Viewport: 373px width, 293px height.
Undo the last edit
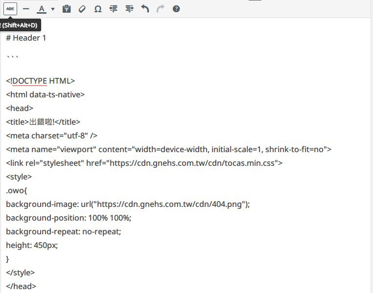click(145, 9)
